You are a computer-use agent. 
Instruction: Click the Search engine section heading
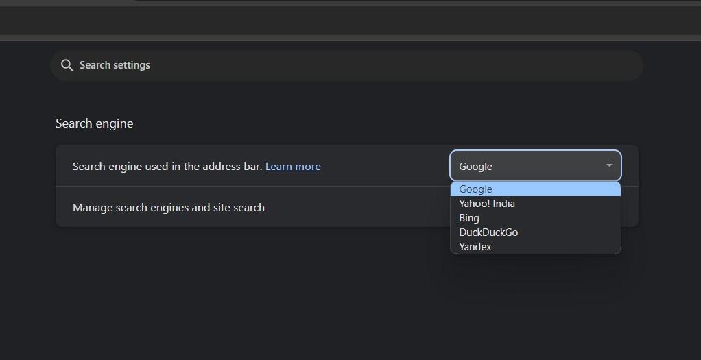click(x=95, y=123)
